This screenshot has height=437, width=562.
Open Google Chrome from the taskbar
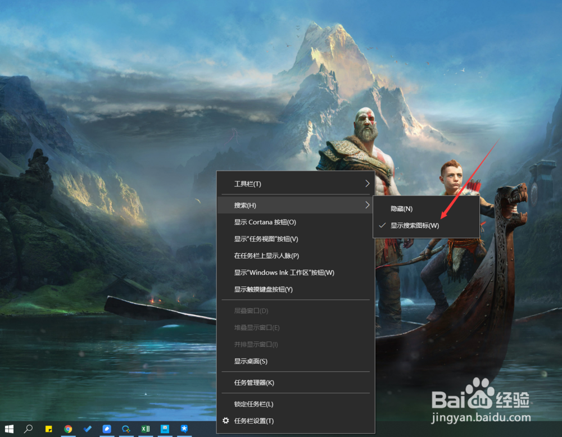click(x=69, y=429)
